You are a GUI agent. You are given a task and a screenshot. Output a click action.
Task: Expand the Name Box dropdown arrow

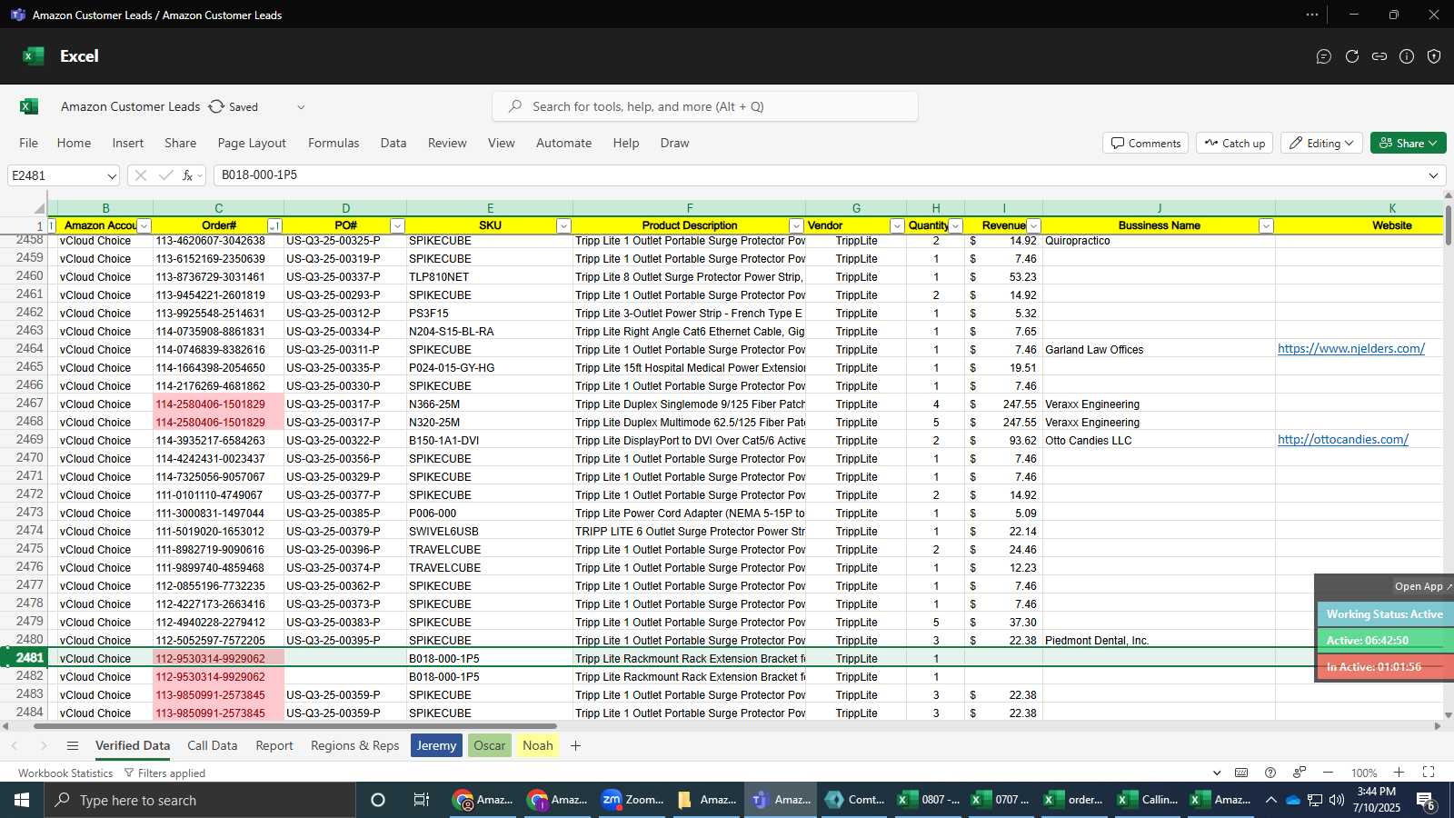click(x=112, y=176)
